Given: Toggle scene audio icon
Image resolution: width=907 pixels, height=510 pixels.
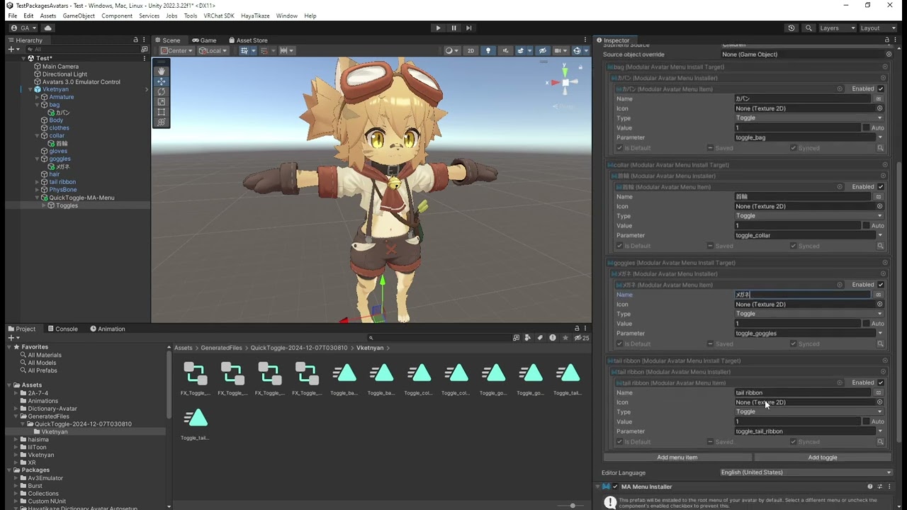Looking at the screenshot, I should 505,51.
